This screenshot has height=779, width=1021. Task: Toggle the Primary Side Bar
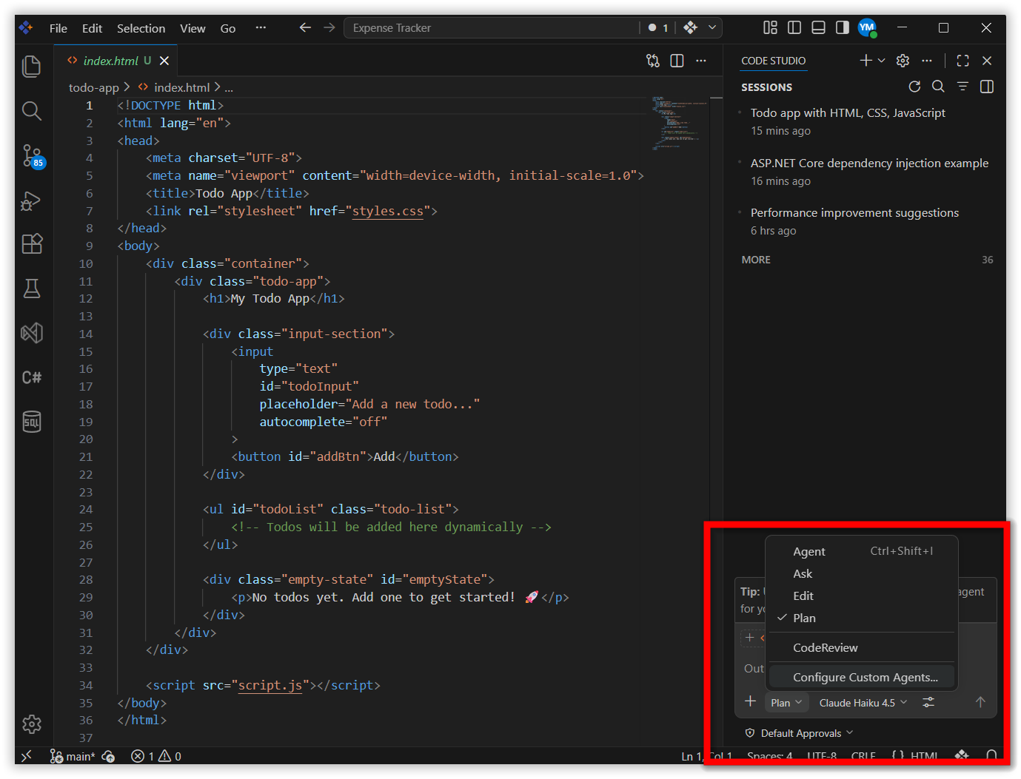coord(794,27)
